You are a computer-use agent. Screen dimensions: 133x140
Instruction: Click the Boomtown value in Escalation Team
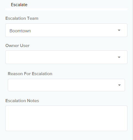click(20, 31)
